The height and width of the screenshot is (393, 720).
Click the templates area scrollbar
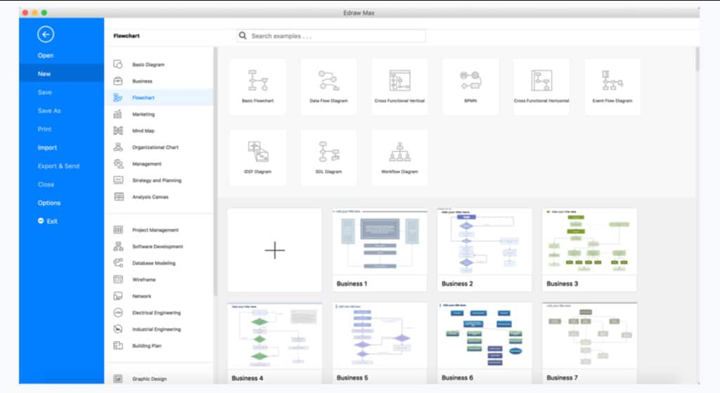pos(697,59)
